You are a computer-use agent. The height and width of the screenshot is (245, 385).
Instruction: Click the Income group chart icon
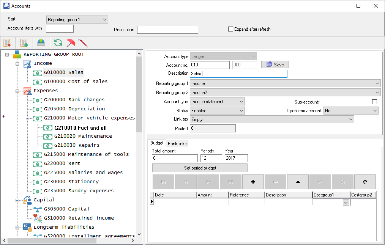(27, 63)
